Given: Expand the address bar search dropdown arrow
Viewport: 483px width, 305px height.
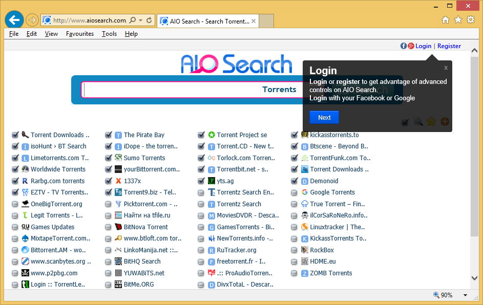Looking at the screenshot, I should 140,20.
